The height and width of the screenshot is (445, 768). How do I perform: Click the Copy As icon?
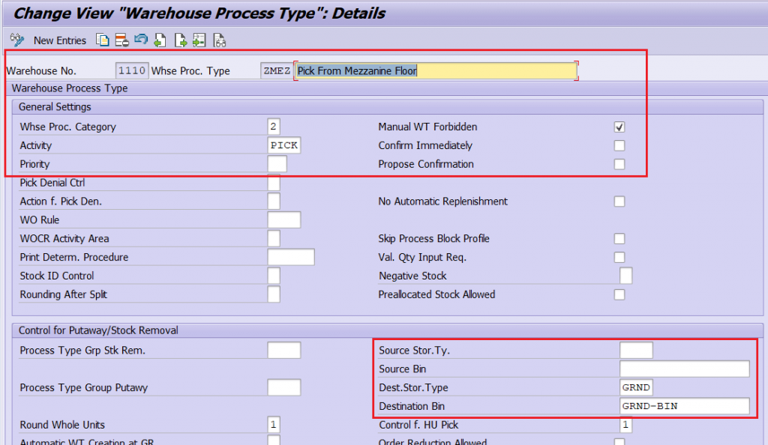(x=102, y=40)
